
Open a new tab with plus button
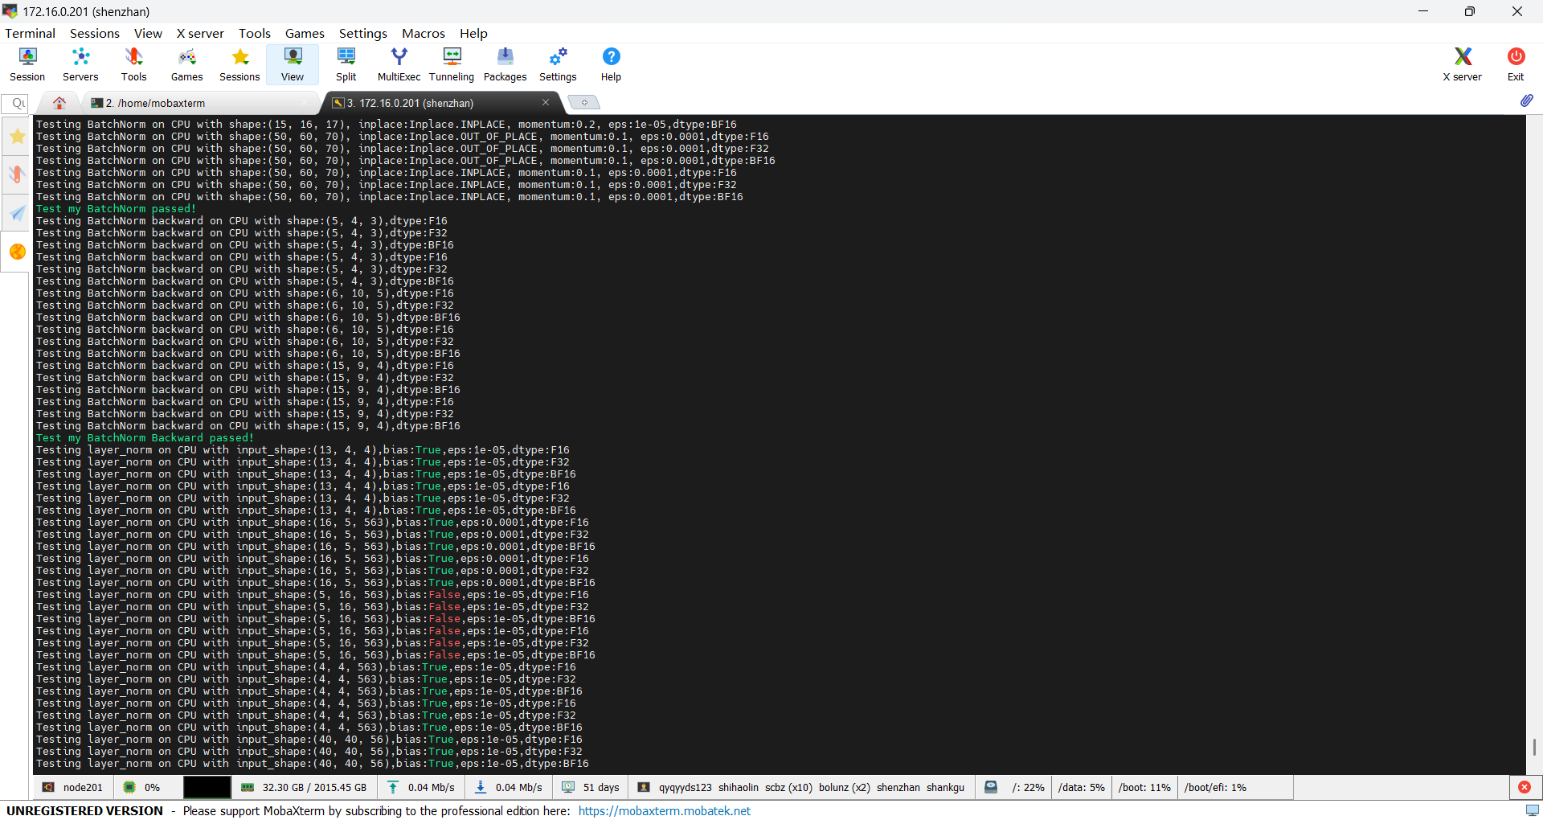click(x=584, y=102)
